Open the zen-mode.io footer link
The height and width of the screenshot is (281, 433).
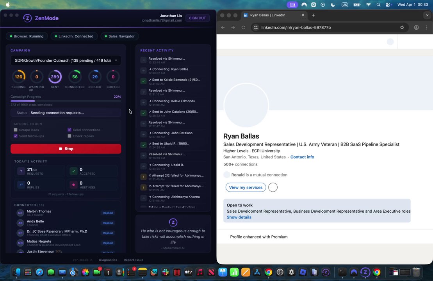[x=83, y=260]
